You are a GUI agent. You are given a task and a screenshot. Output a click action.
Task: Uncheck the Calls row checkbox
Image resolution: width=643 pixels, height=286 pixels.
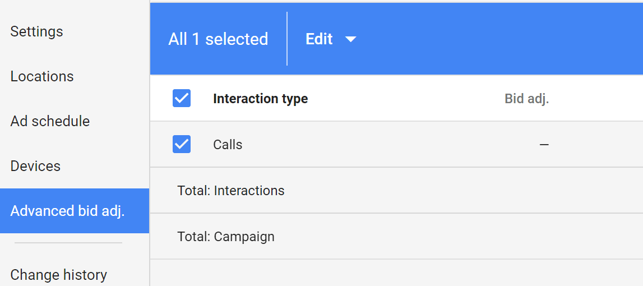[182, 144]
